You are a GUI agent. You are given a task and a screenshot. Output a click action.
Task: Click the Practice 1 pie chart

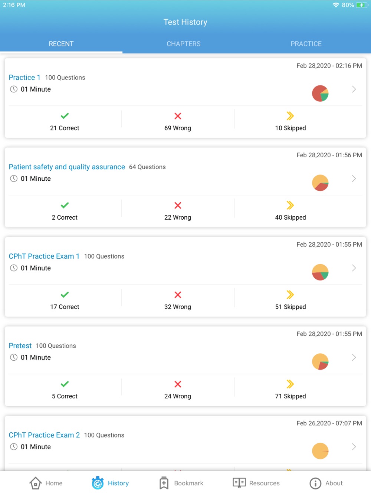(320, 94)
